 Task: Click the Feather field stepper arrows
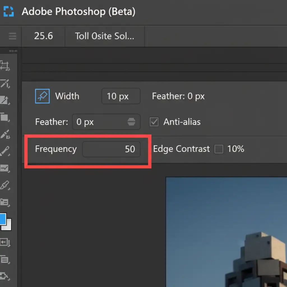coord(131,122)
